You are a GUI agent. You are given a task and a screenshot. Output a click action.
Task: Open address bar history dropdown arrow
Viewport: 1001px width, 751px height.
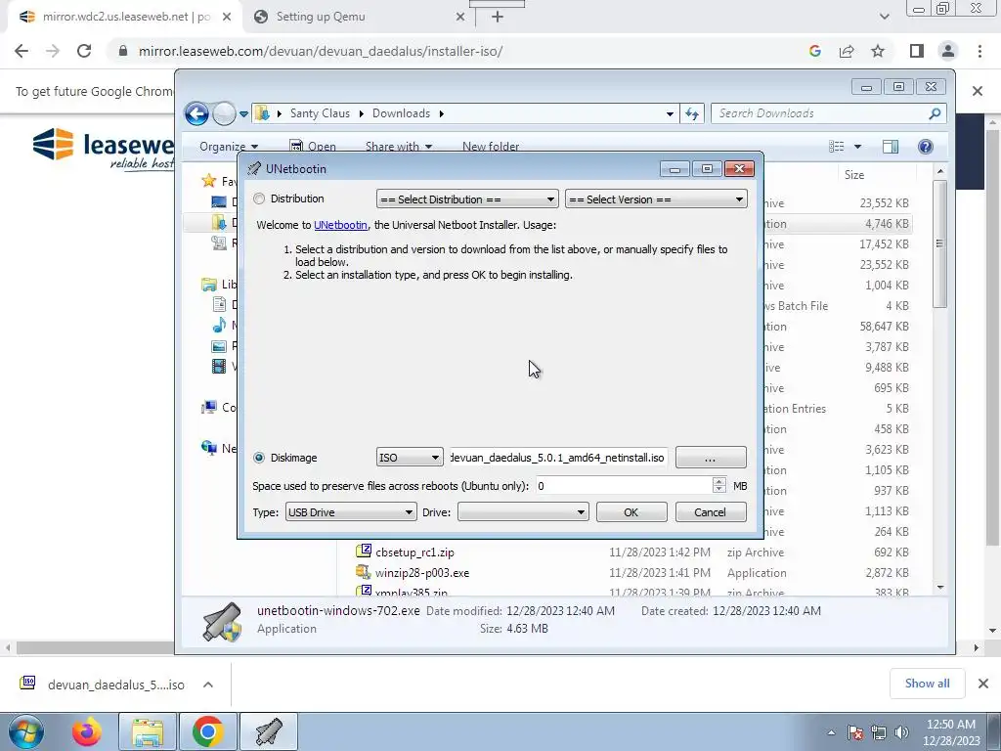[x=670, y=113]
